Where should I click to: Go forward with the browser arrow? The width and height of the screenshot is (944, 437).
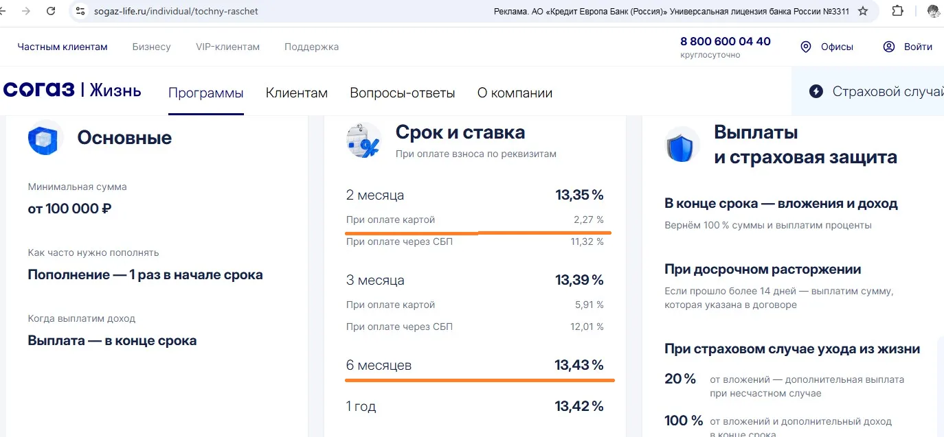click(26, 11)
